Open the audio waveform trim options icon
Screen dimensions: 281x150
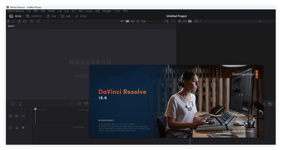point(24,116)
